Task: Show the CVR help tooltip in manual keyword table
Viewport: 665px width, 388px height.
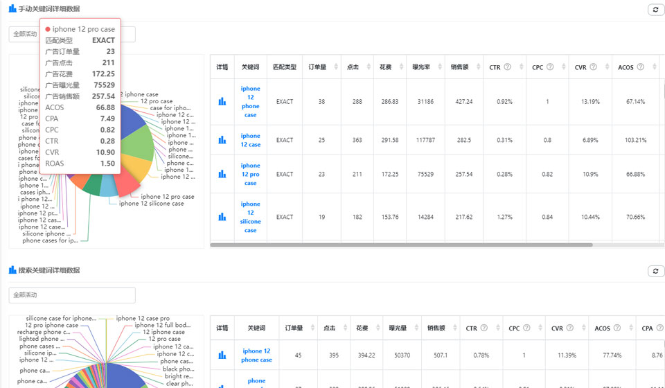Action: click(594, 67)
